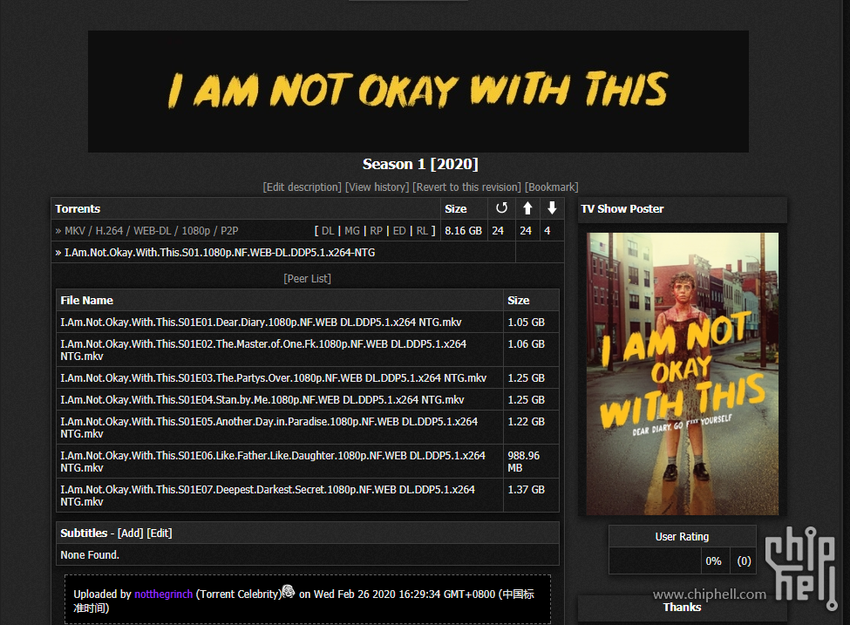Click the snatched count refresh icon header

501,208
